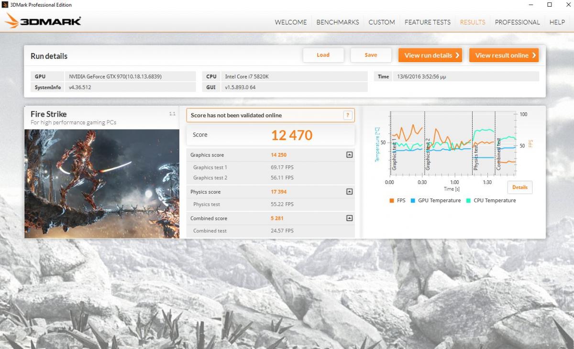Click the overall score 12 470
The image size is (574, 349).
point(292,135)
